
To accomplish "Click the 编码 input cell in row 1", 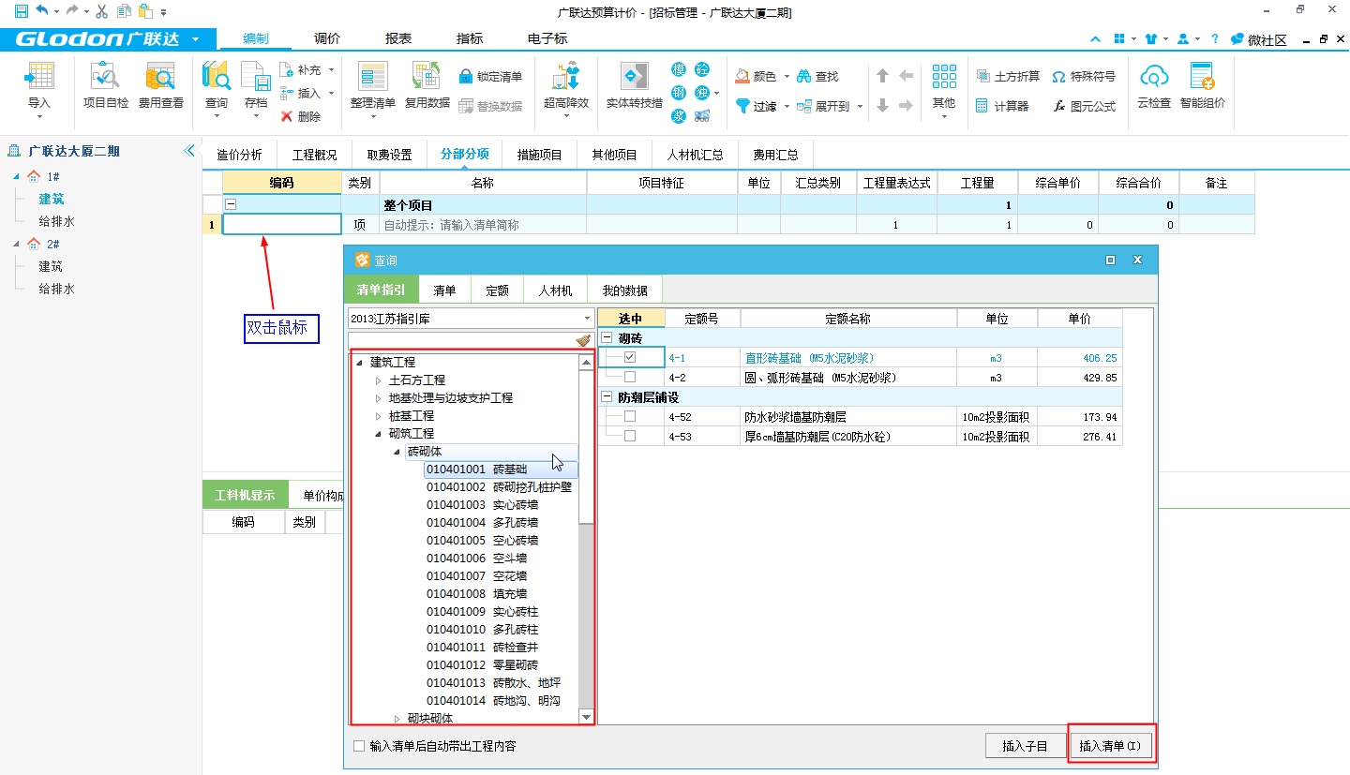I will click(x=281, y=225).
